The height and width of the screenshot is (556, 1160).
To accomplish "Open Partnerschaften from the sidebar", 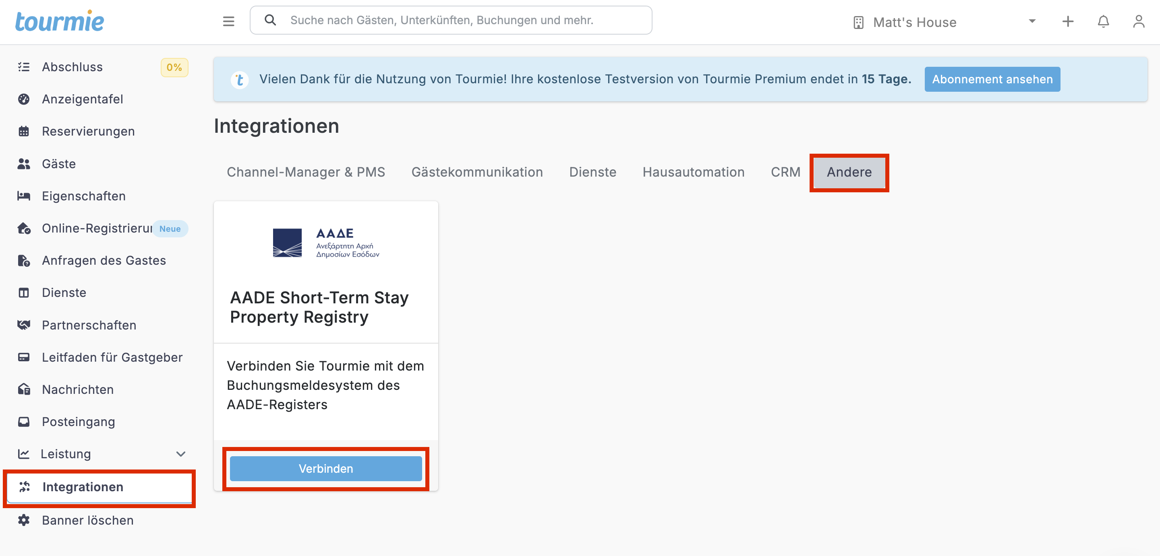I will 89,325.
